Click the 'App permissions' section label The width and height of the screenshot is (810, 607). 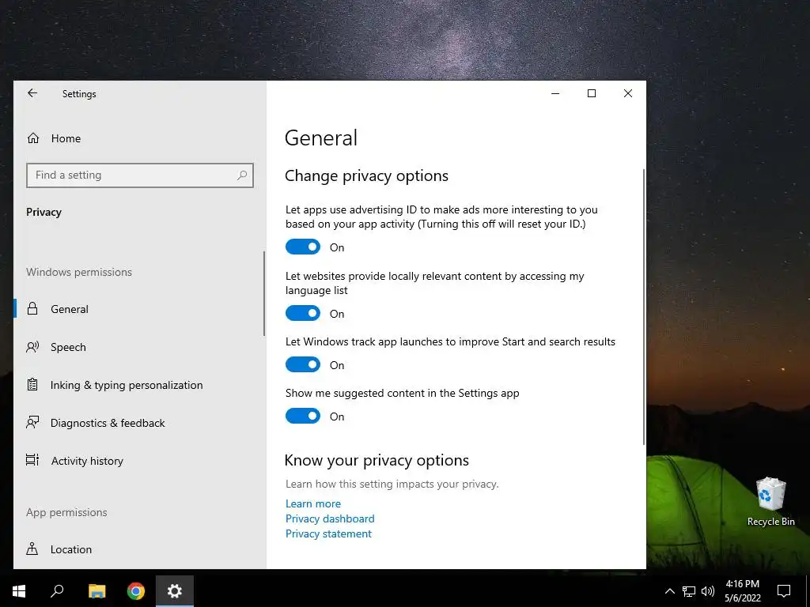coord(66,512)
